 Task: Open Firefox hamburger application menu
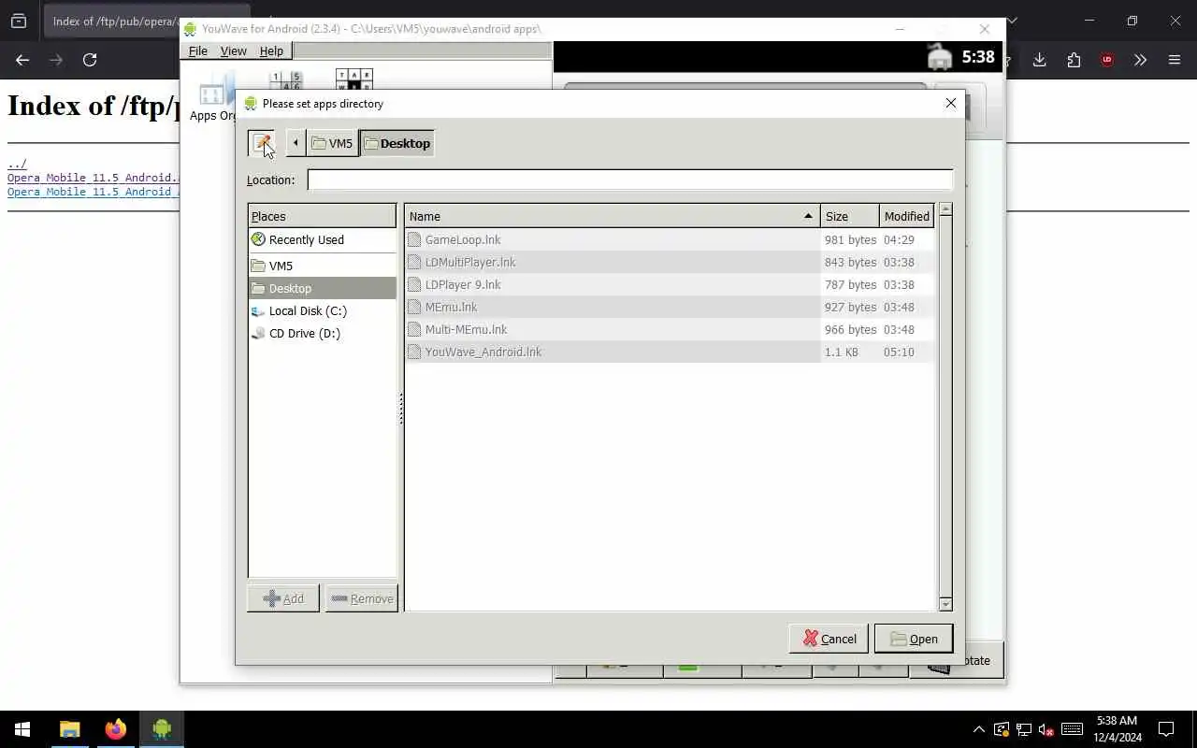(1175, 60)
